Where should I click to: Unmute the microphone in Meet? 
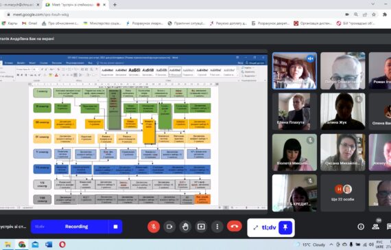point(154,227)
